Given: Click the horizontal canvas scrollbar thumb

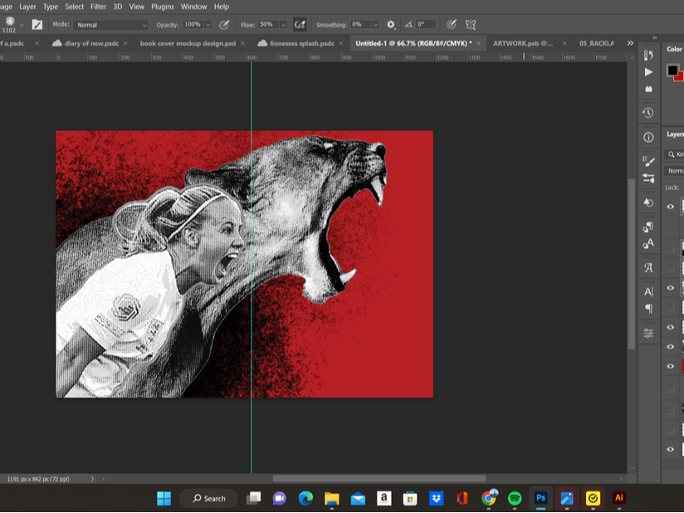Looking at the screenshot, I should [379, 478].
